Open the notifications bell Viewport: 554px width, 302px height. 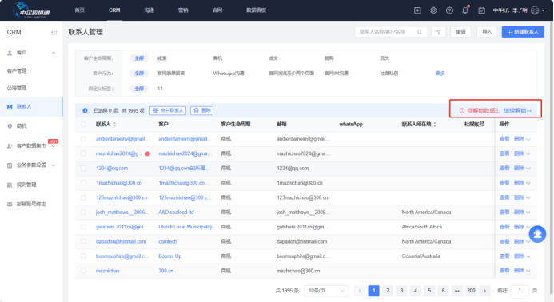click(x=465, y=10)
